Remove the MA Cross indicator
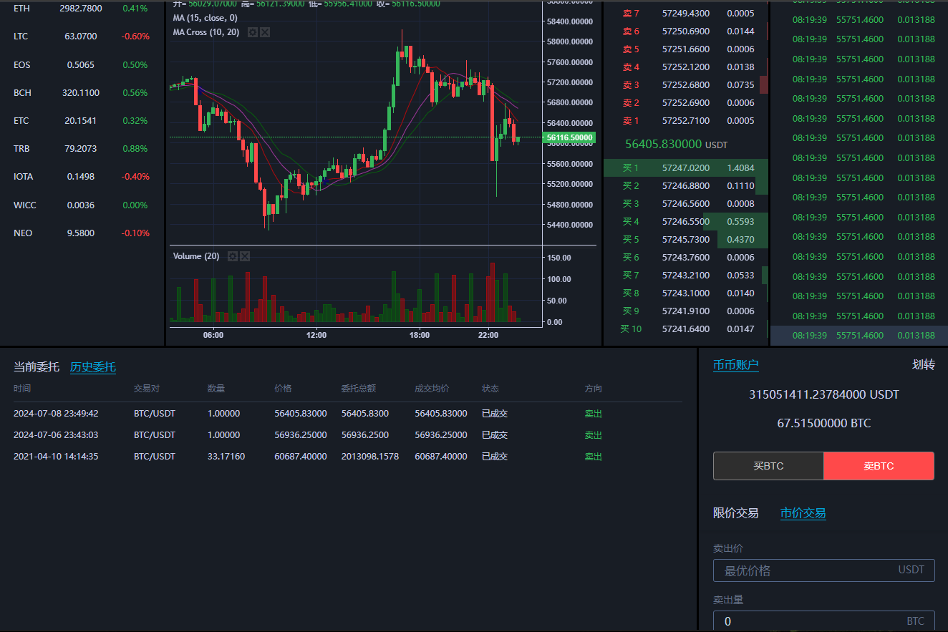 pyautogui.click(x=265, y=32)
